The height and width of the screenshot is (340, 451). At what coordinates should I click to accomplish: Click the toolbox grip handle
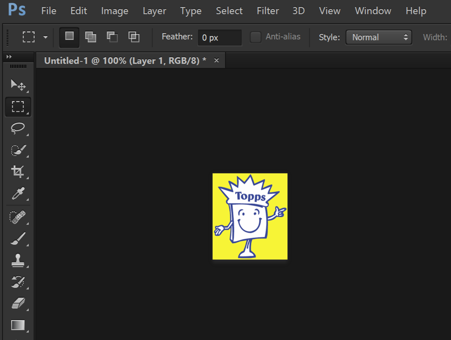18,67
